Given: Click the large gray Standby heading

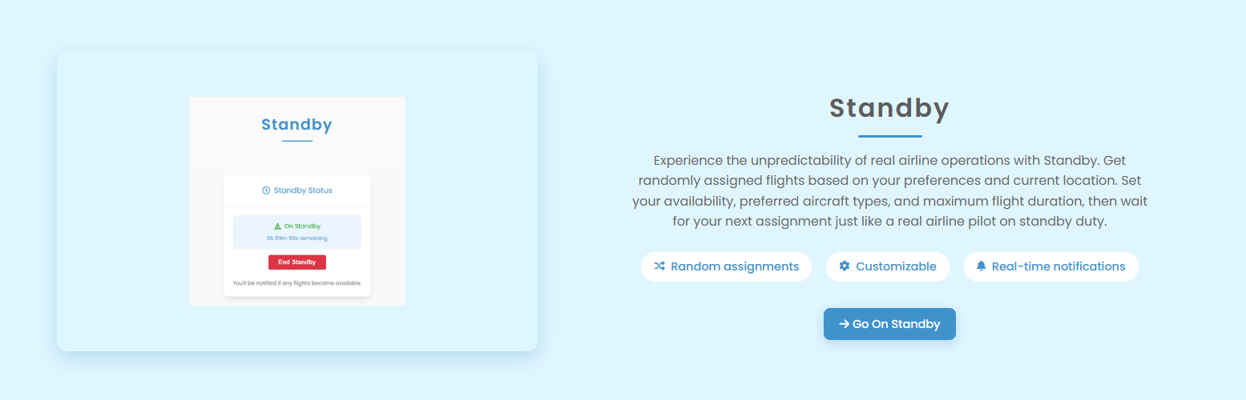Looking at the screenshot, I should 889,108.
